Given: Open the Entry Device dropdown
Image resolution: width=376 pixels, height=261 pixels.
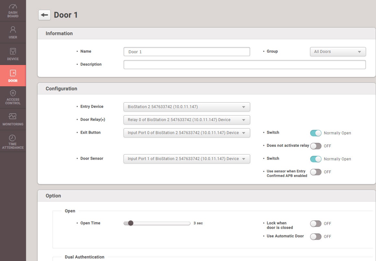Looking at the screenshot, I should 187,107.
